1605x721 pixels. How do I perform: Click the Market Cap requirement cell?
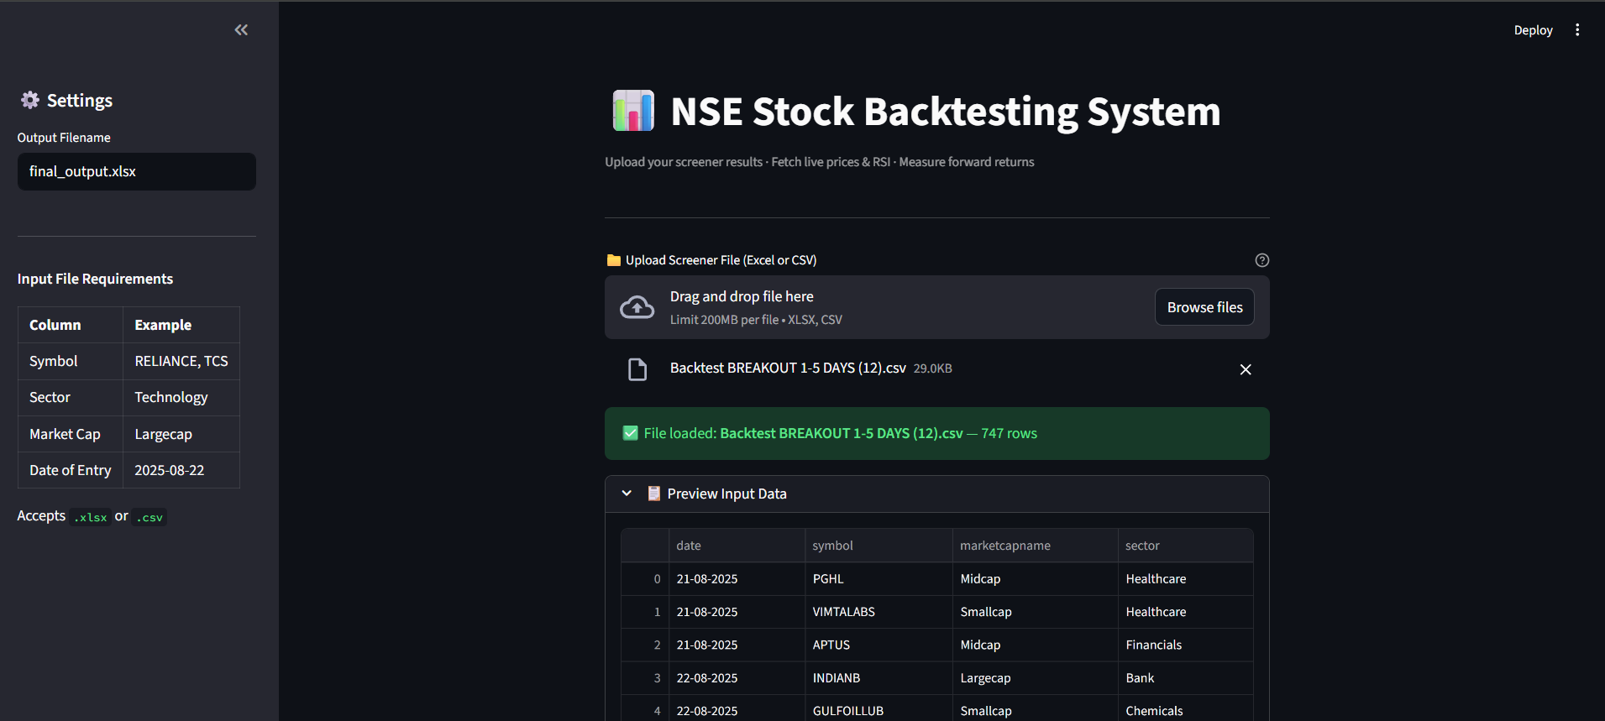71,434
